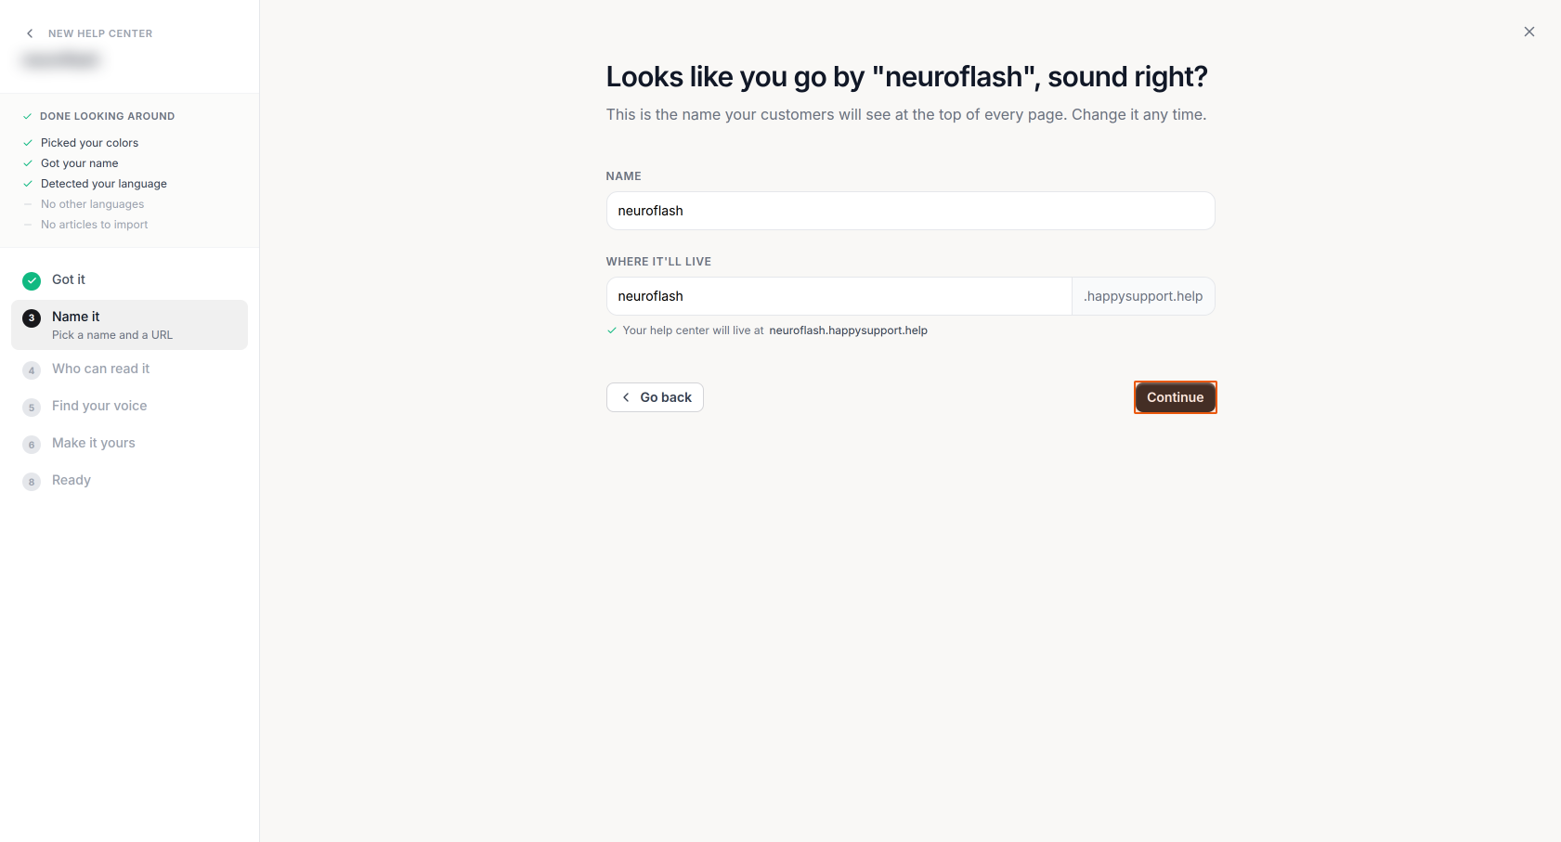Click the step 4 number badge
The image size is (1561, 842).
point(32,370)
